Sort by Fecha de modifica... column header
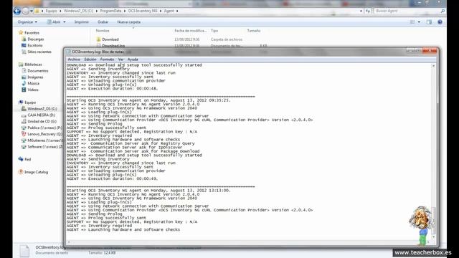Viewport: 459px width, 258px height. (x=190, y=31)
